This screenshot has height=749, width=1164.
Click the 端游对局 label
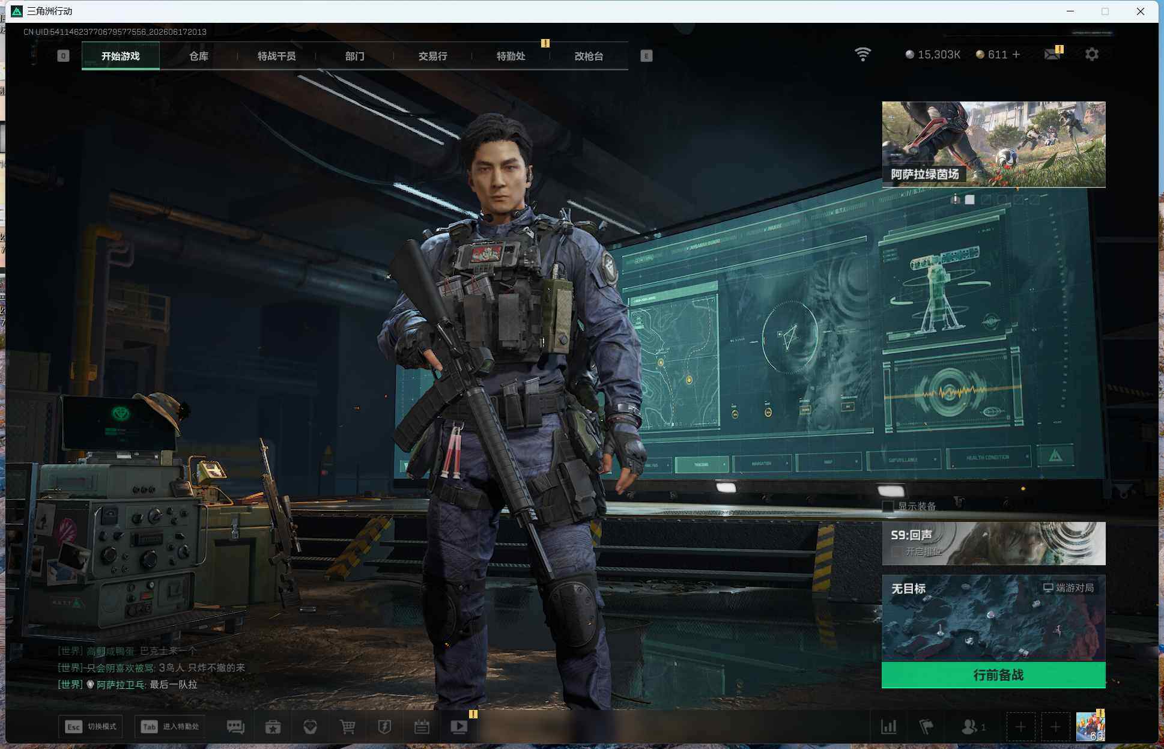coord(1069,587)
